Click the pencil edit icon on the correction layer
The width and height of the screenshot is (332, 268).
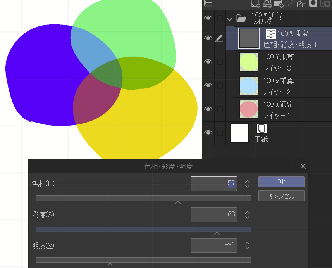(x=219, y=38)
